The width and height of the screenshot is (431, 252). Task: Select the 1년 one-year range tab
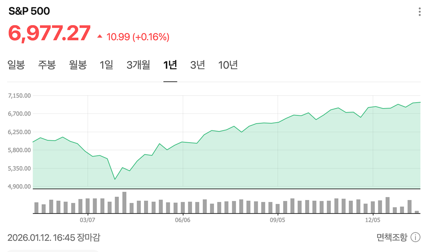tap(170, 65)
